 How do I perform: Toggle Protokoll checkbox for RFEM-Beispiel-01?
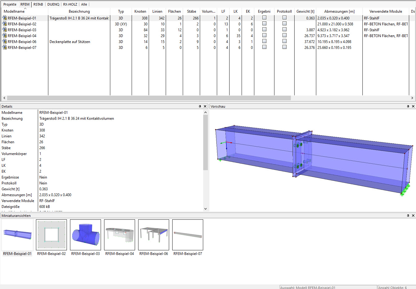point(284,18)
